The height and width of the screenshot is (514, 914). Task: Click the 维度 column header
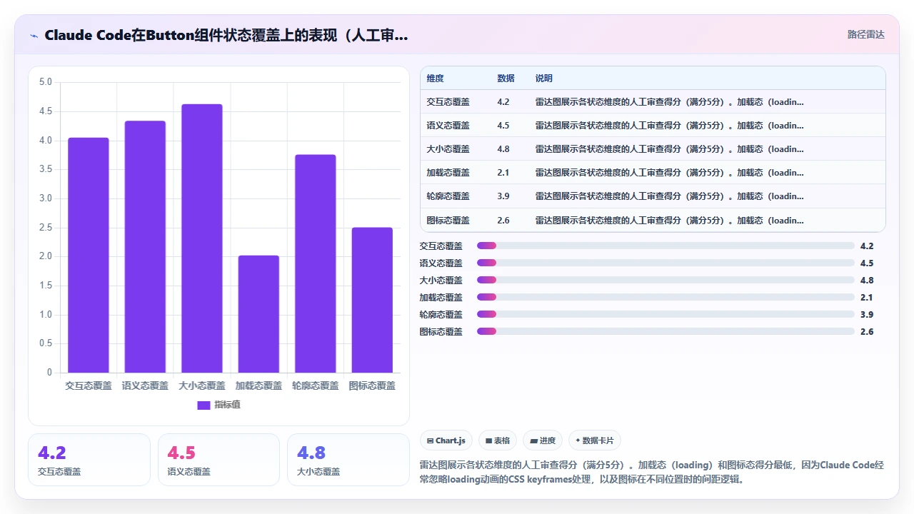point(436,79)
